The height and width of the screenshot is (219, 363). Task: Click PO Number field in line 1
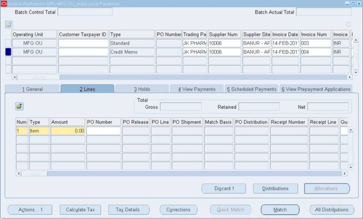click(x=104, y=131)
